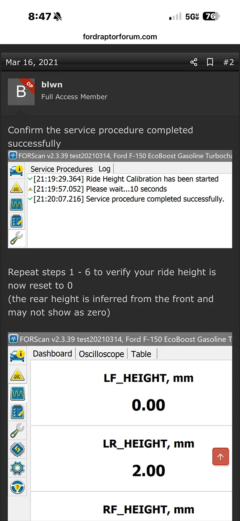240x521 pixels.
Task: Click the steering wheel help icon
Action: (x=17, y=487)
